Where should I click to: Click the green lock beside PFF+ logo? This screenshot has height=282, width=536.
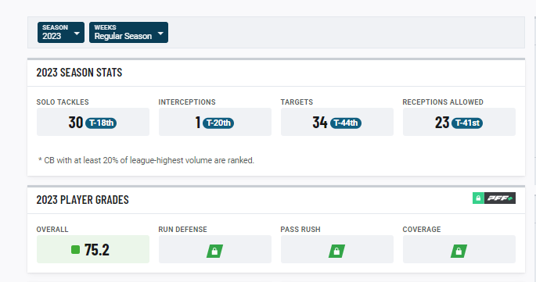[479, 198]
